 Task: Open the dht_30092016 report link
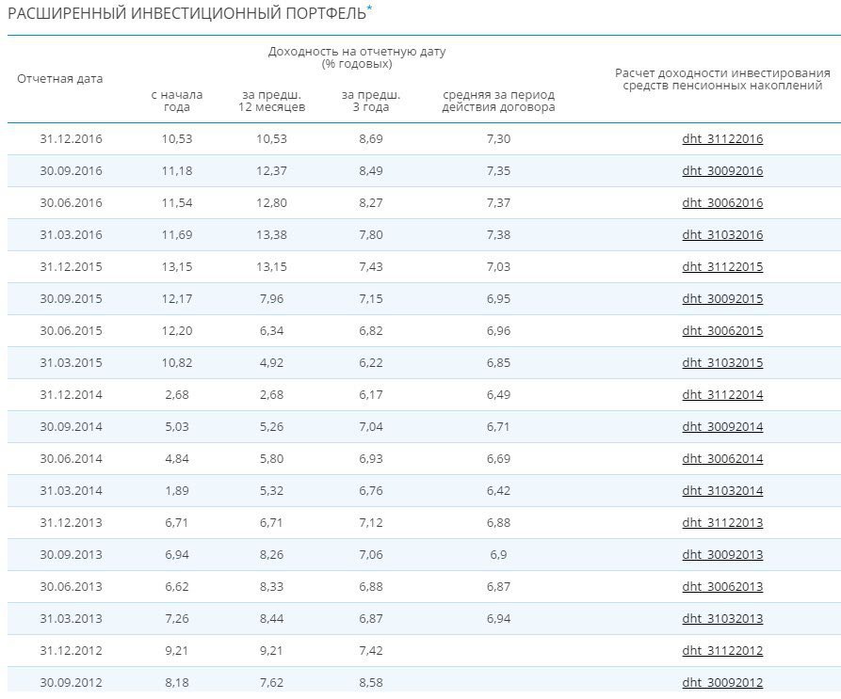722,171
